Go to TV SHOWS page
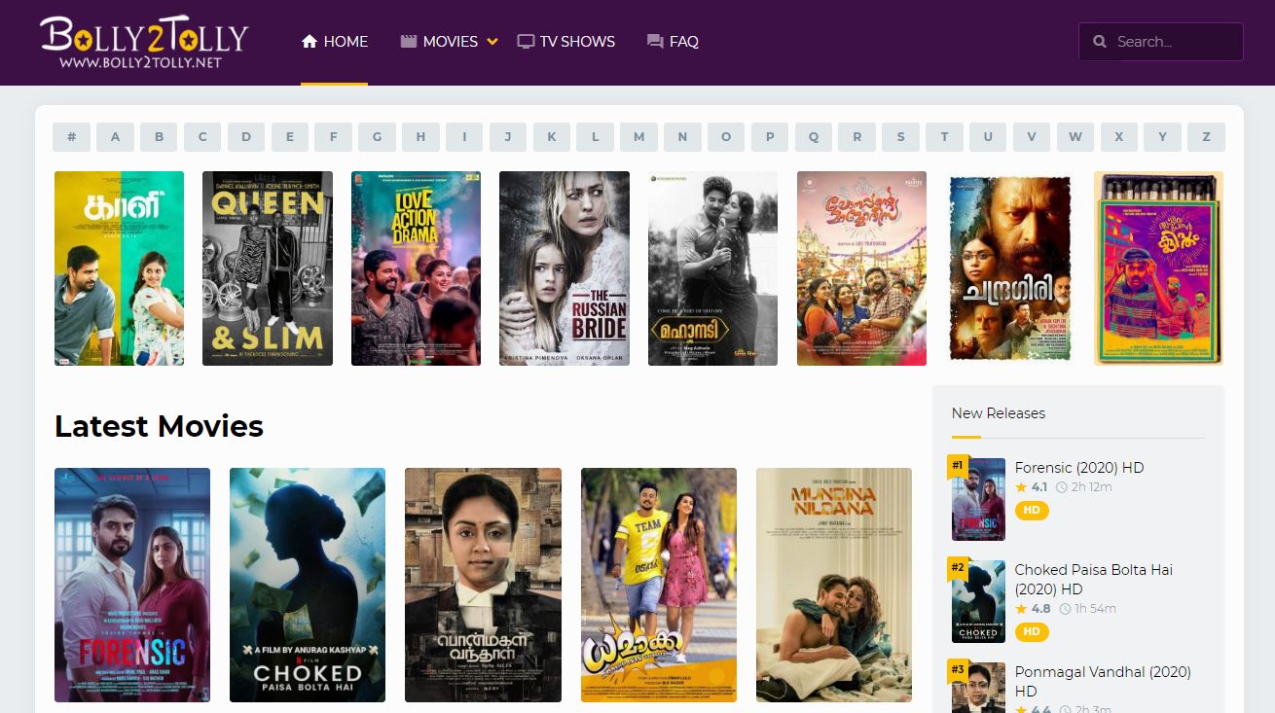The image size is (1275, 713). tap(565, 42)
